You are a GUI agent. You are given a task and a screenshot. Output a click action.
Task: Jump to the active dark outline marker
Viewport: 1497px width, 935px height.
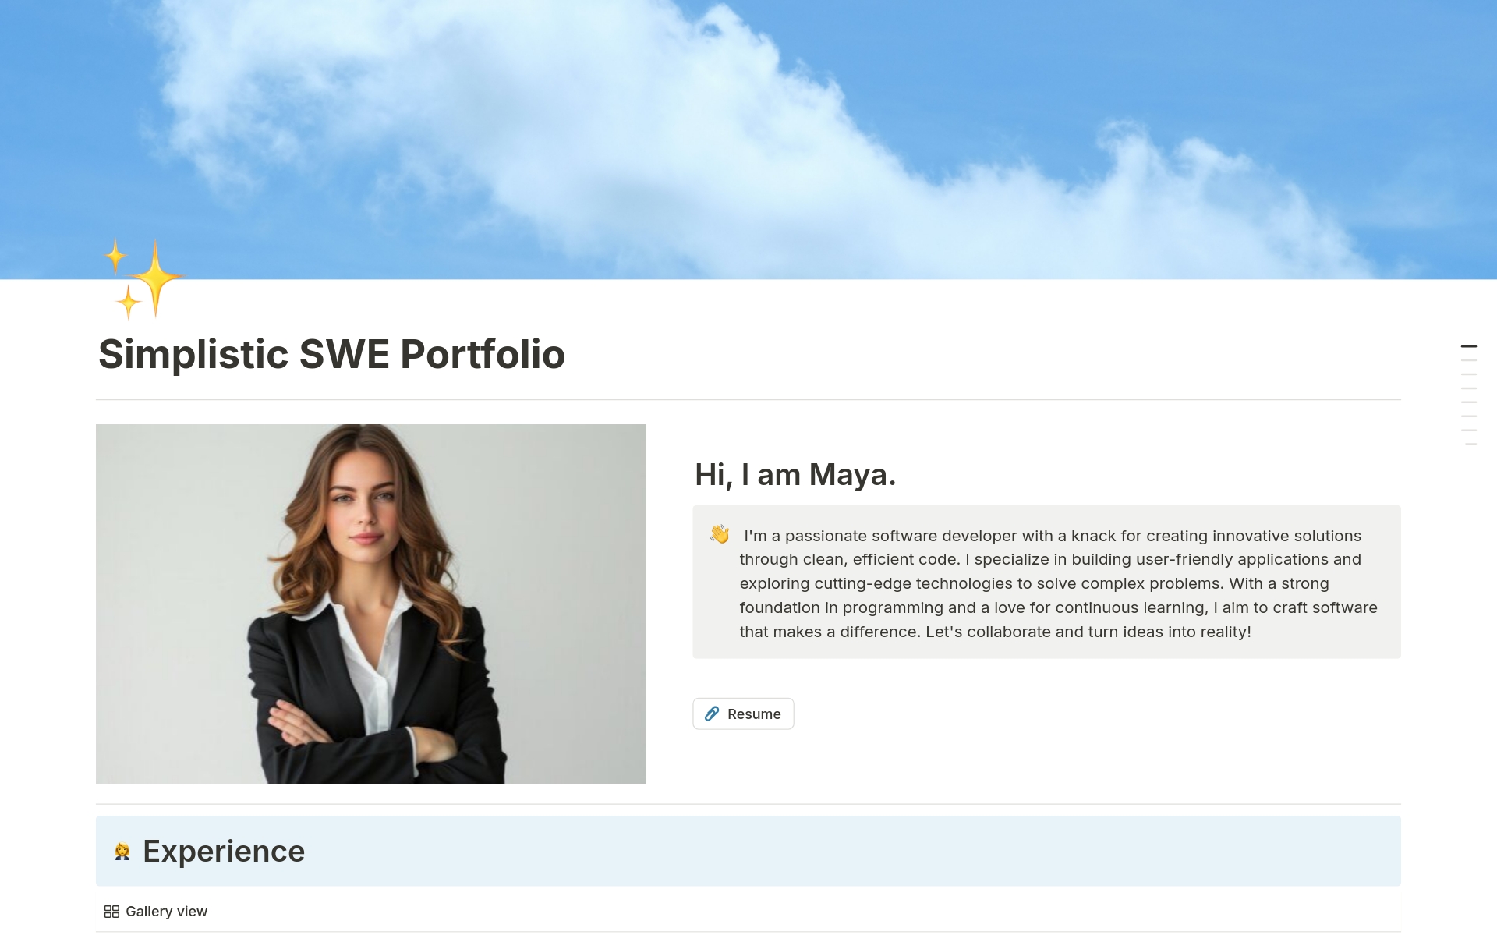[1469, 346]
